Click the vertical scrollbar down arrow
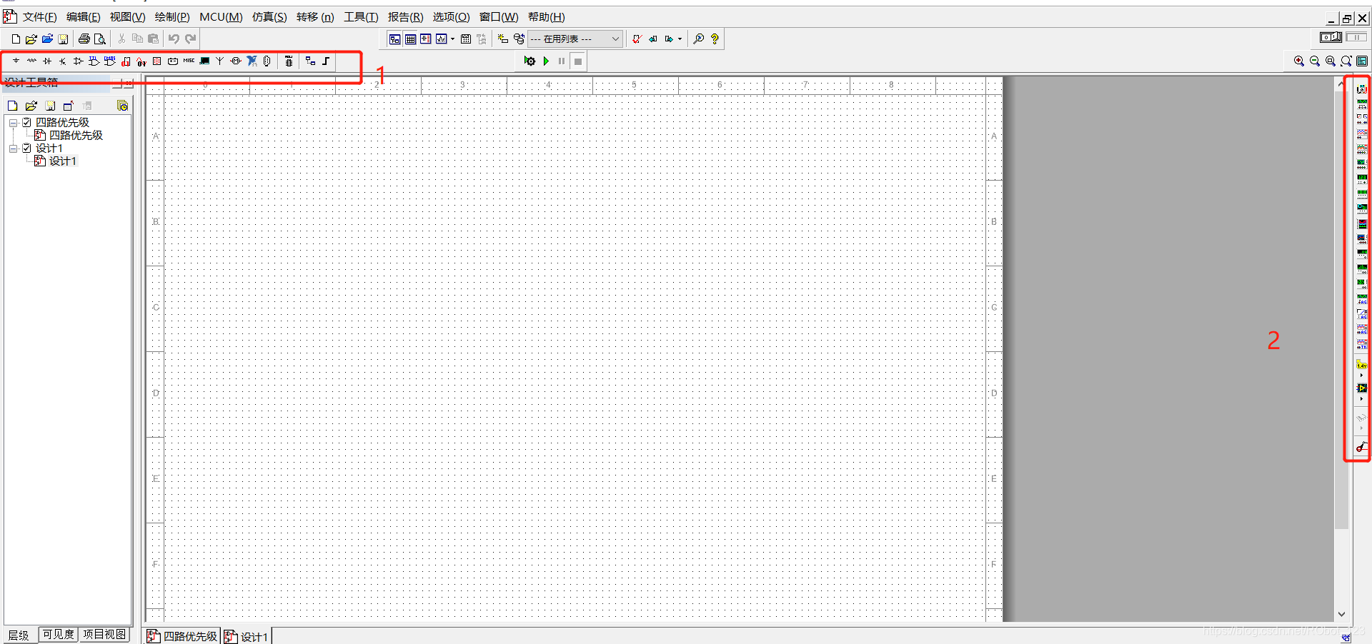The width and height of the screenshot is (1372, 644). (x=1341, y=614)
